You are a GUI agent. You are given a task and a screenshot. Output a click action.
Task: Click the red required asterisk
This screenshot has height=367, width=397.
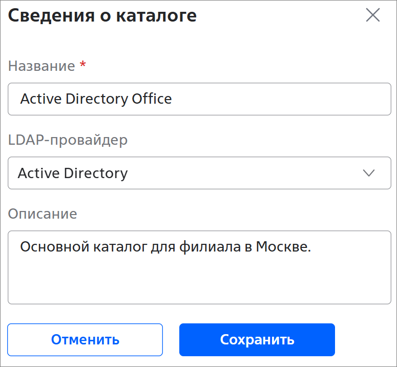(x=83, y=65)
